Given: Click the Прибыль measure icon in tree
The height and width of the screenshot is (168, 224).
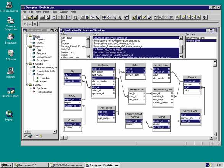Looking at the screenshot, I should (x=34, y=88).
